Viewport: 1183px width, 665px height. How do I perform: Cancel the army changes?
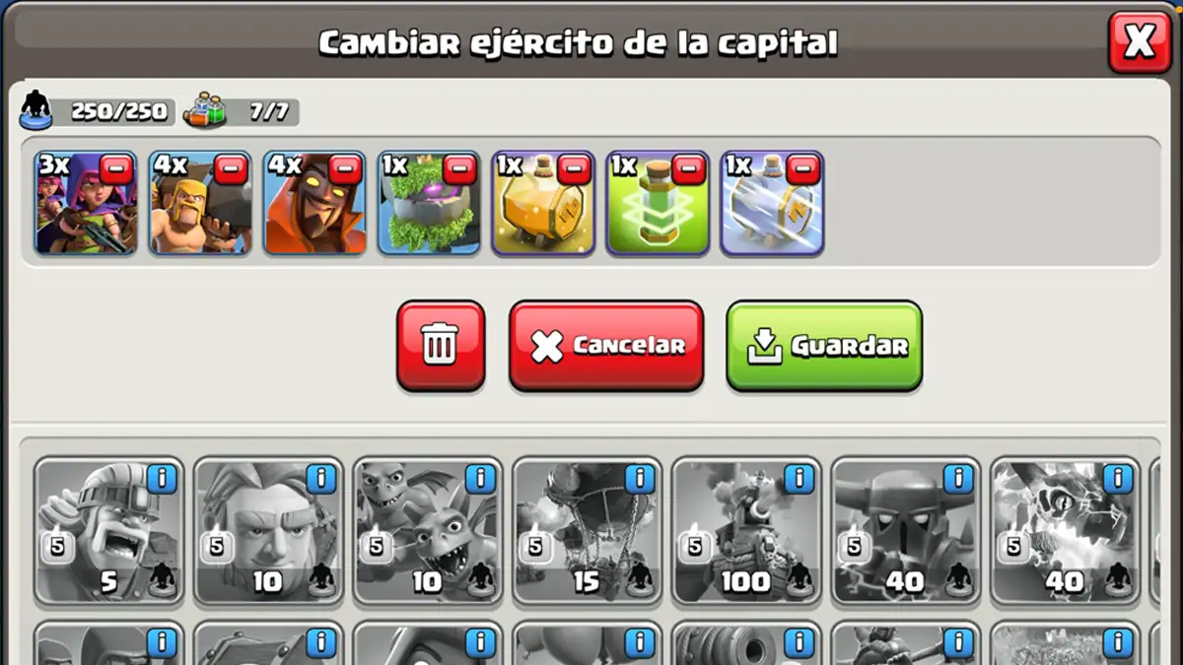[x=606, y=346]
